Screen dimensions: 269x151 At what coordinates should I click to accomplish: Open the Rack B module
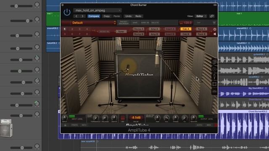click(x=202, y=34)
